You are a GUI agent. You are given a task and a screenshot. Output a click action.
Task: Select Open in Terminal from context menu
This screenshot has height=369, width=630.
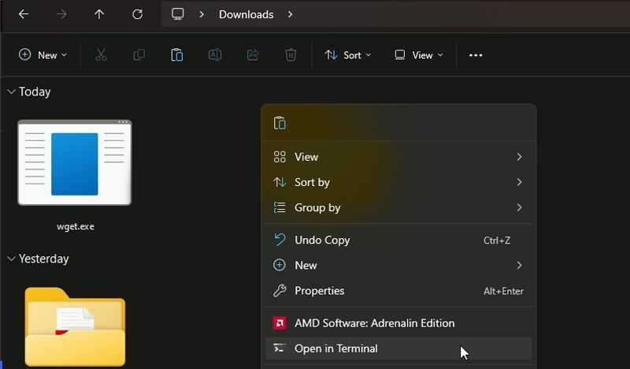coord(336,348)
